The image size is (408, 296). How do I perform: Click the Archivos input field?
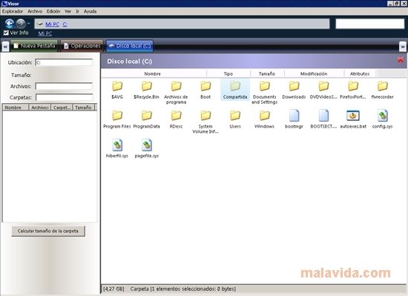point(64,86)
